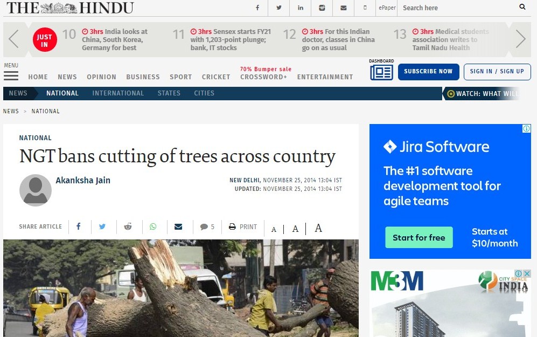Show previous Just In headlines arrow
This screenshot has height=337, width=537.
[x=13, y=39]
